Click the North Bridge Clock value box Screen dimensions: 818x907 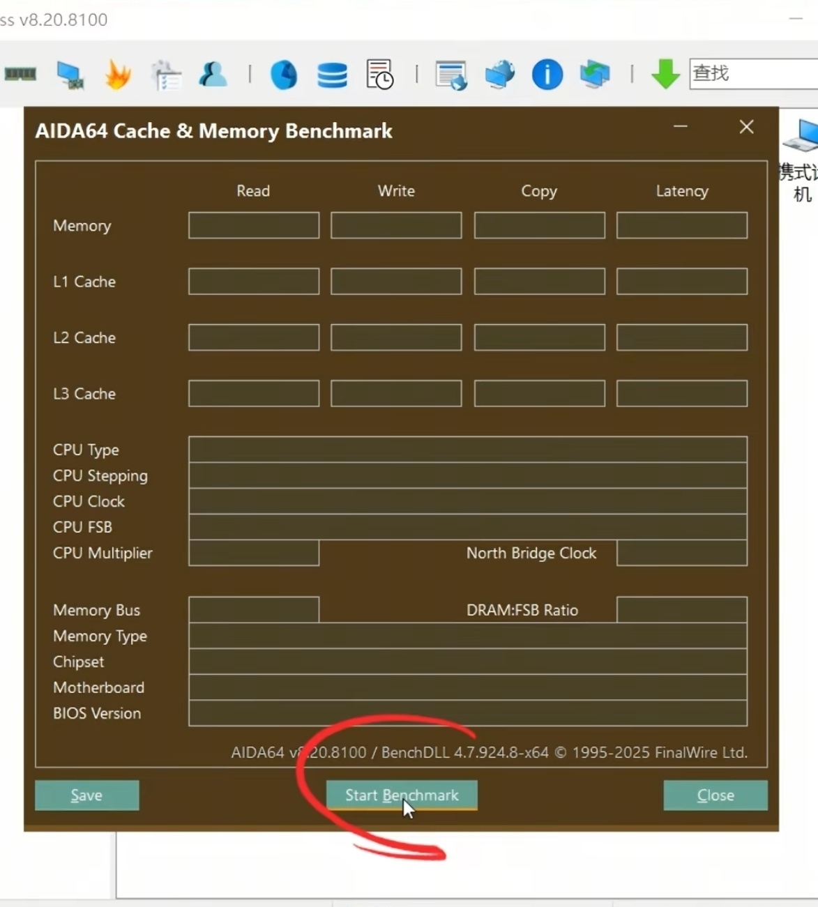[682, 553]
